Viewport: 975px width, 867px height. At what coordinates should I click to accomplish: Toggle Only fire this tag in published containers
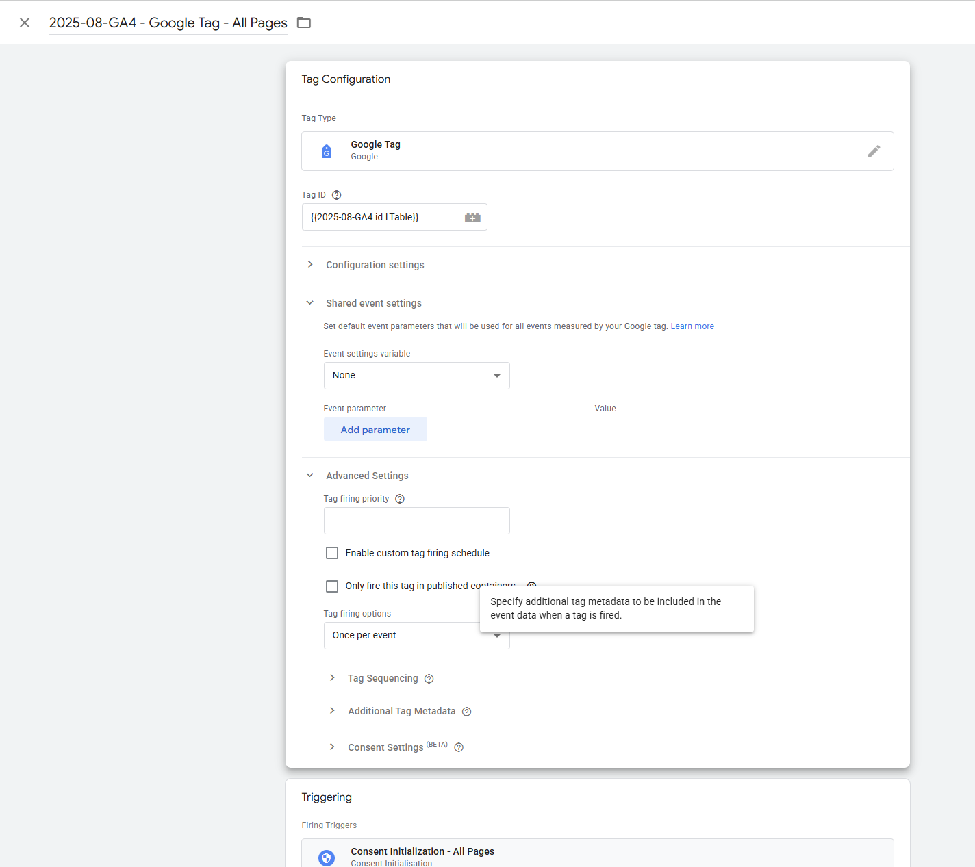tap(332, 586)
